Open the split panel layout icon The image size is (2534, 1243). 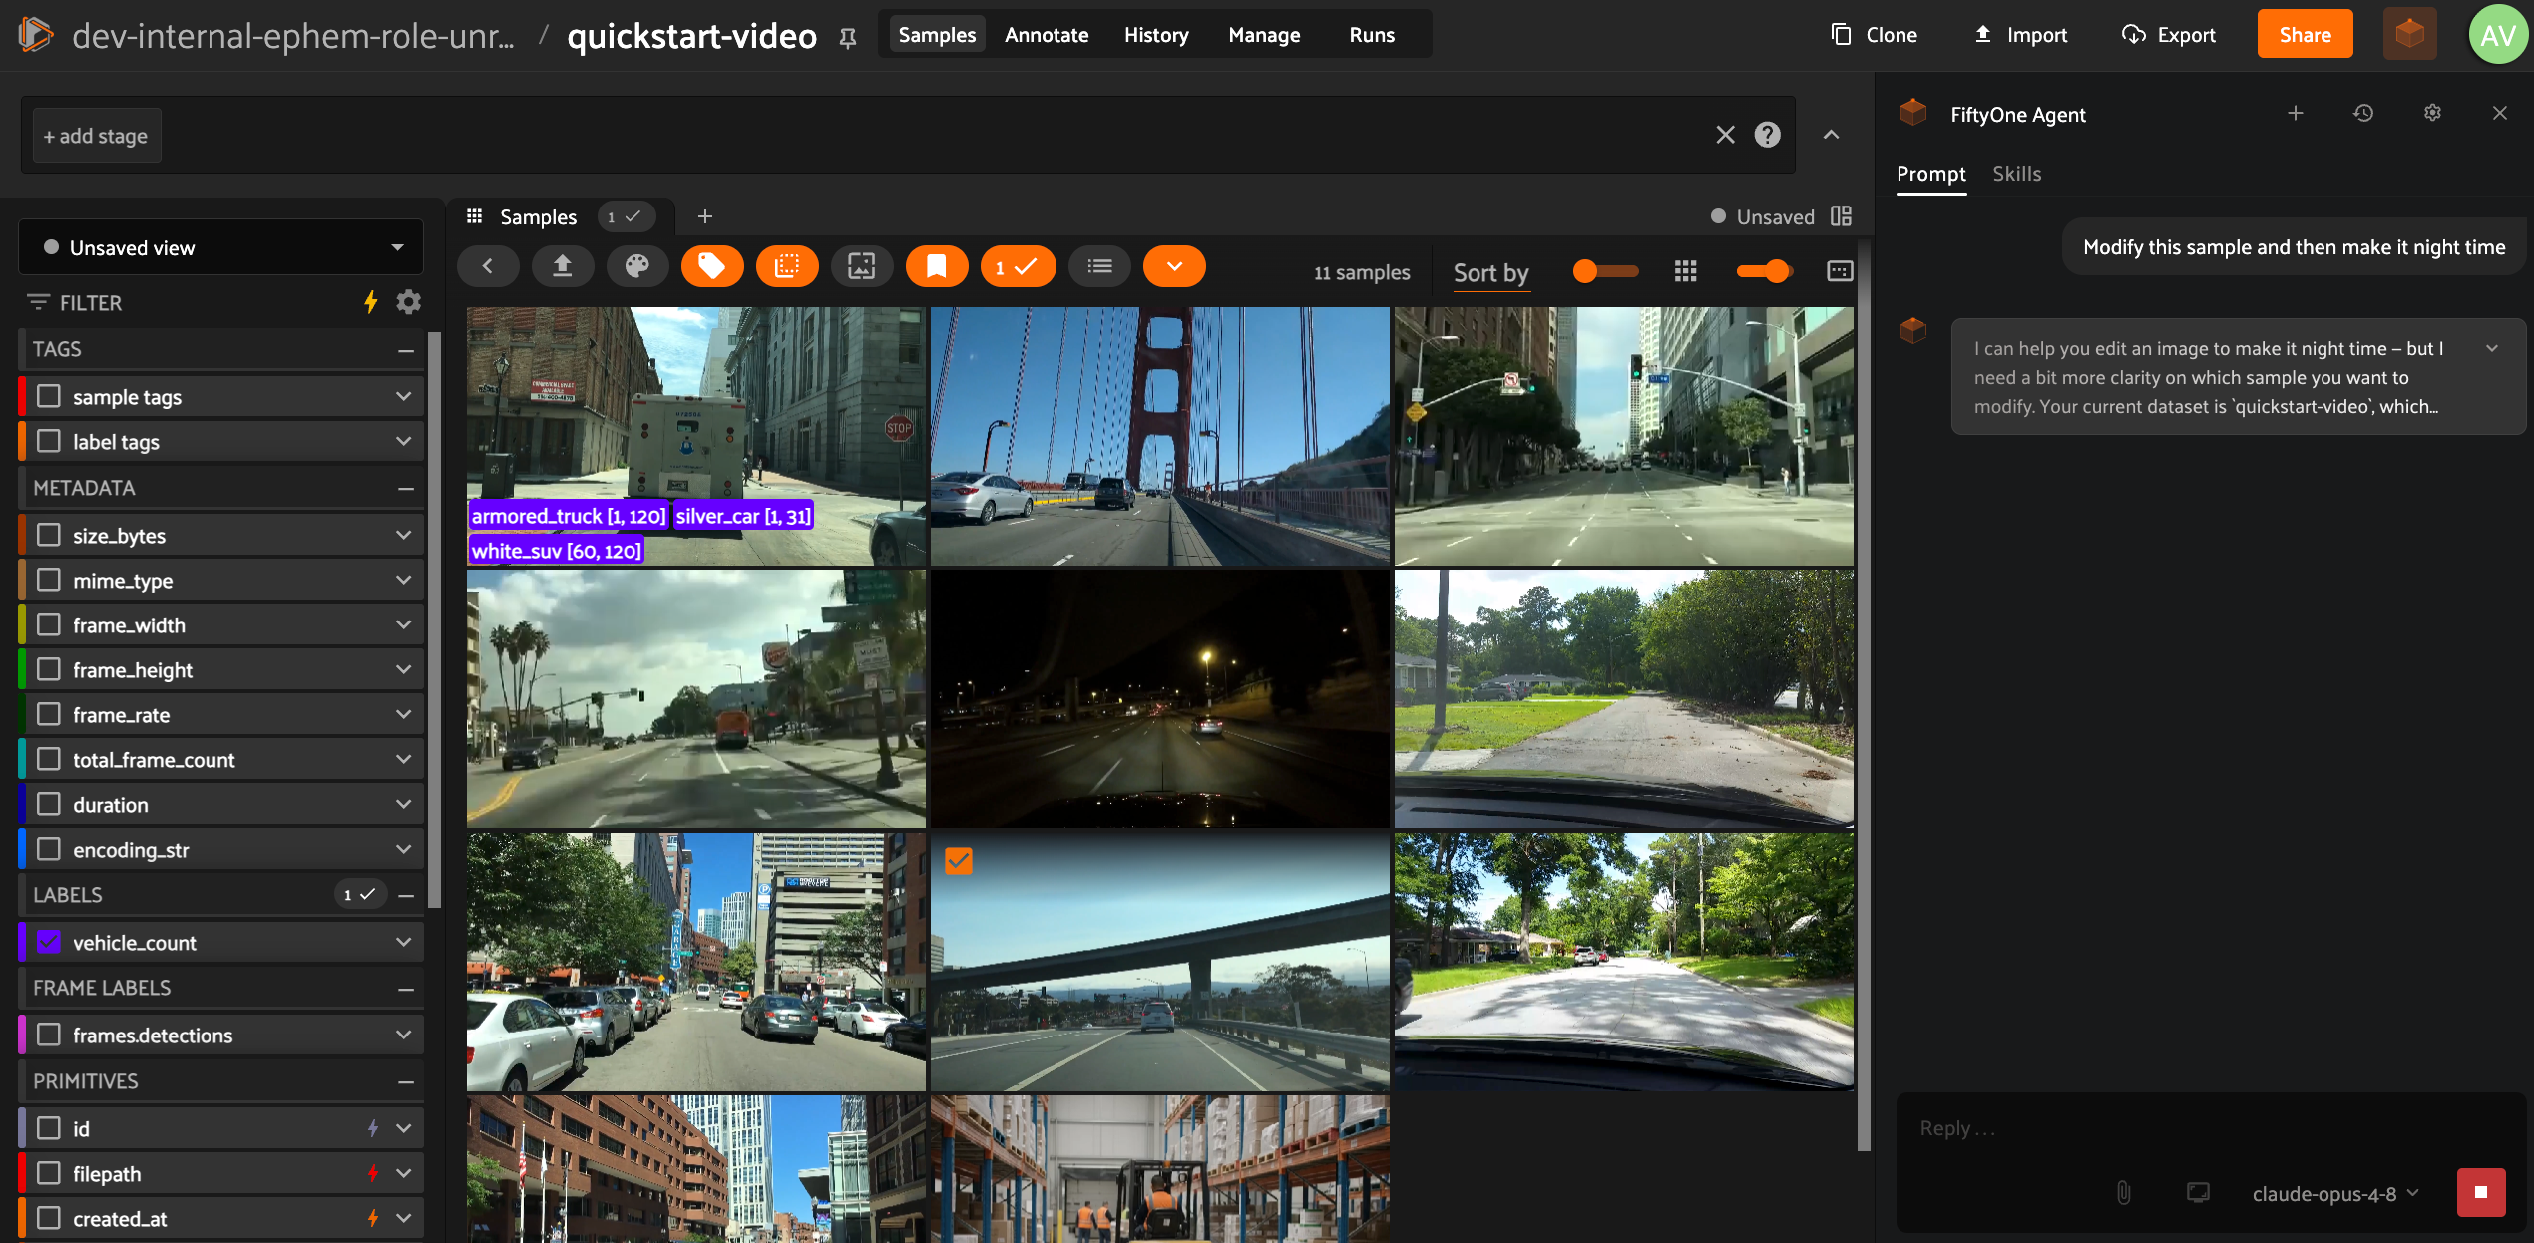tap(1842, 216)
